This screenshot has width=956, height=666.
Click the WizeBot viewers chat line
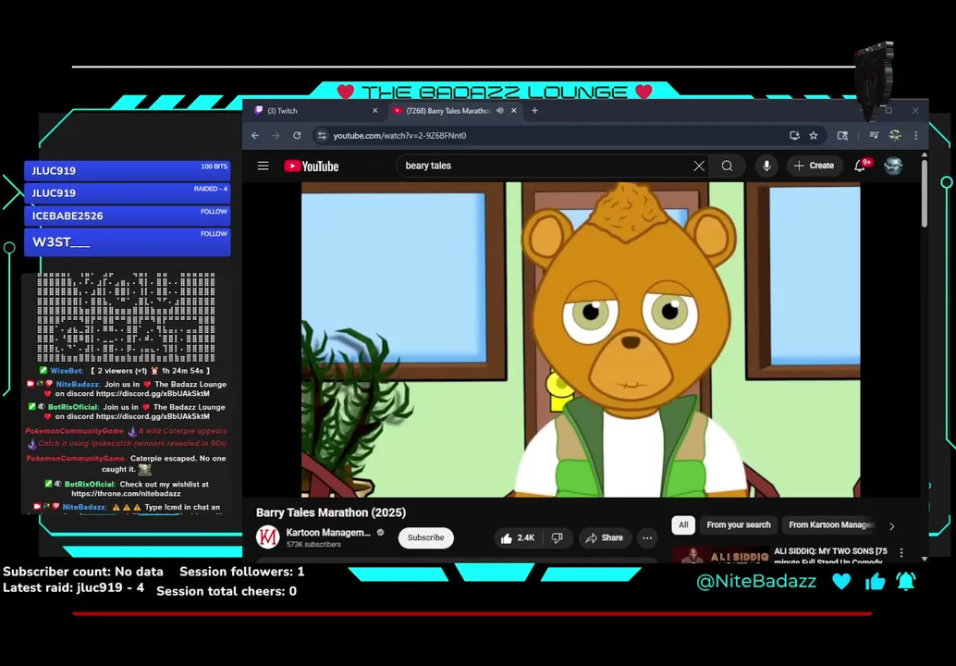pyautogui.click(x=125, y=371)
